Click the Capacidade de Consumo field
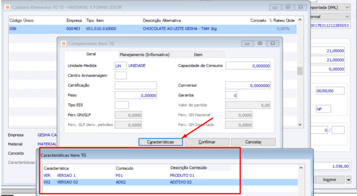Screen dimensions: 357x196 coord(248,66)
